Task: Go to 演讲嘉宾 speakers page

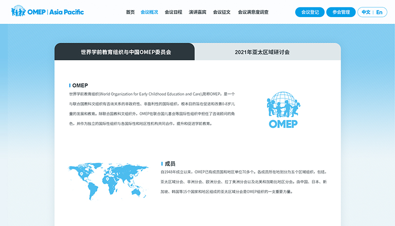Action: click(197, 12)
